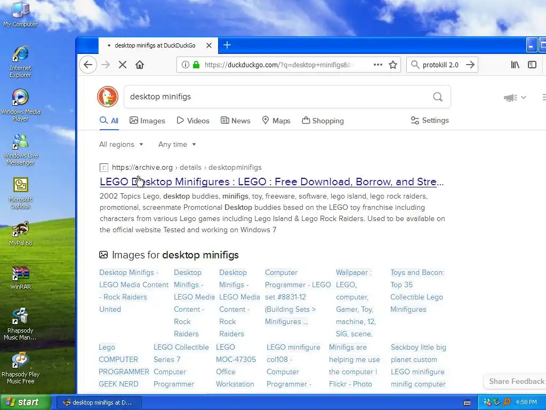
Task: Click the archive.org result URL breadcrumb
Action: coord(187,167)
